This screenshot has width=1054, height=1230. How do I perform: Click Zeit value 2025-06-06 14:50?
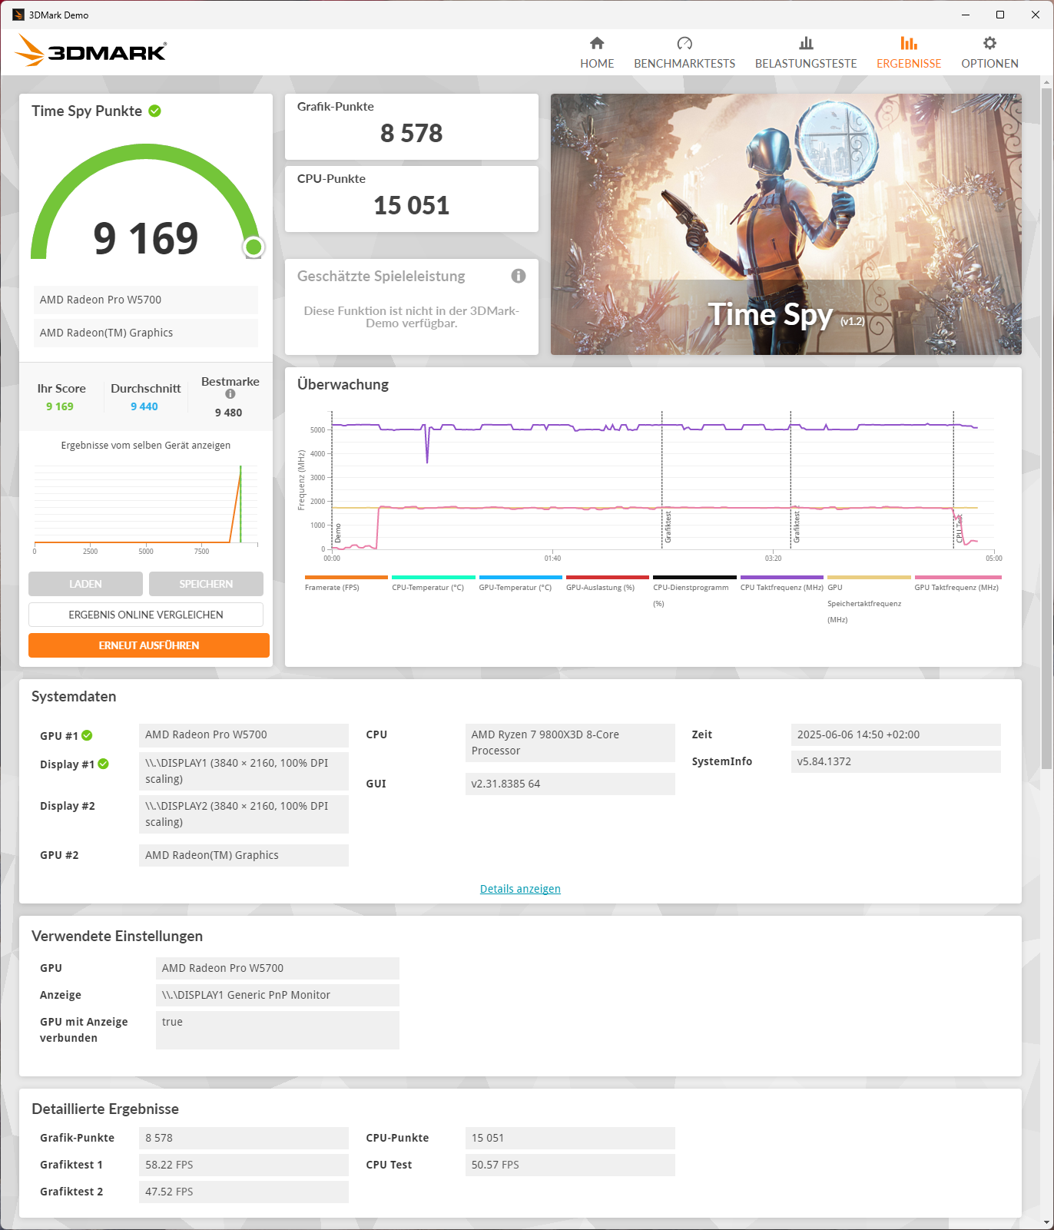coord(896,734)
